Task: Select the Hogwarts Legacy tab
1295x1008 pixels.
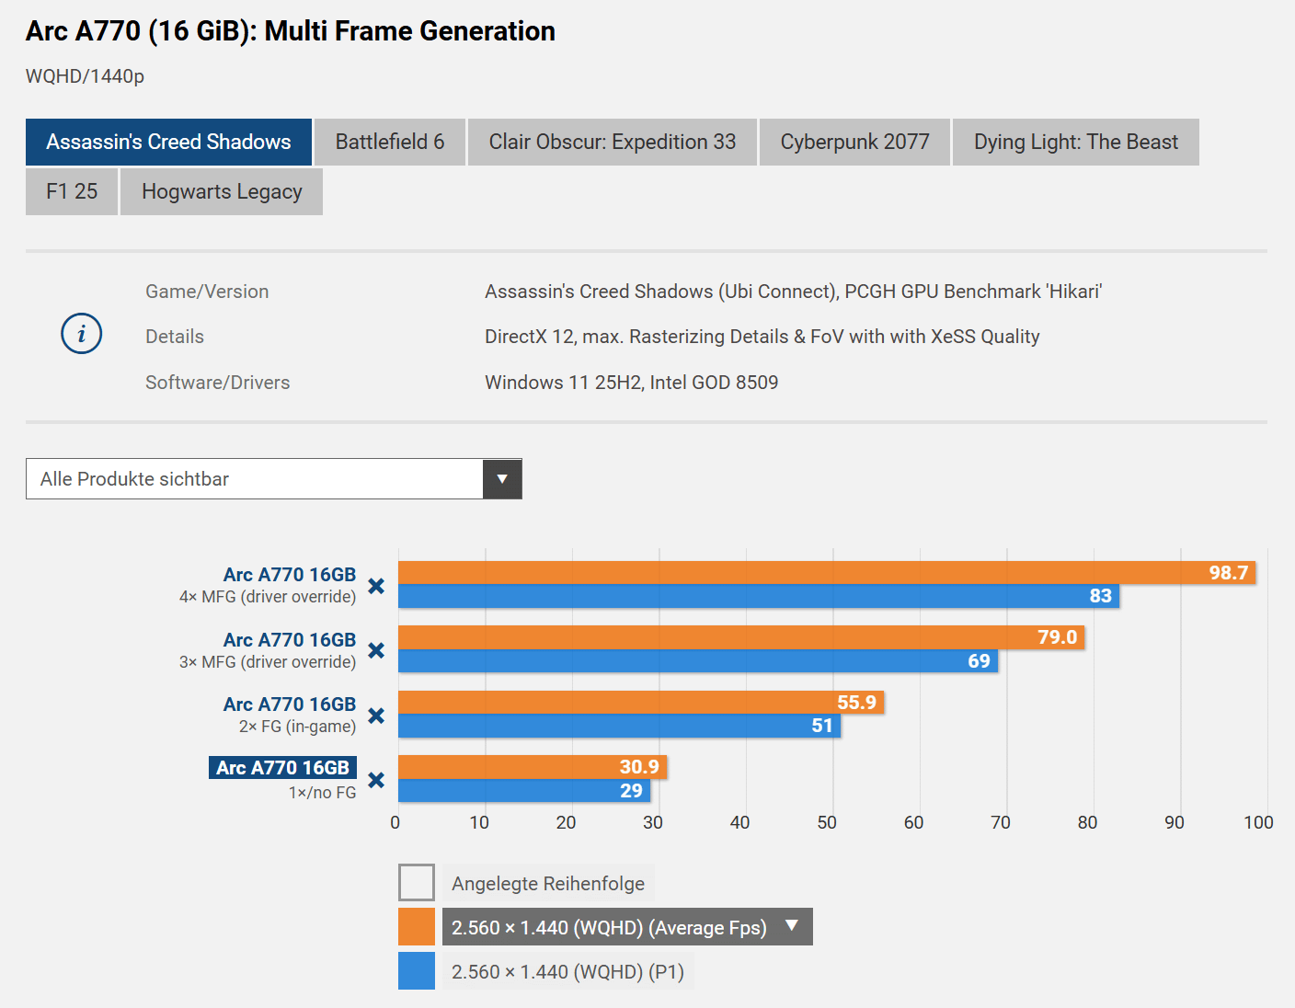Action: point(222,191)
